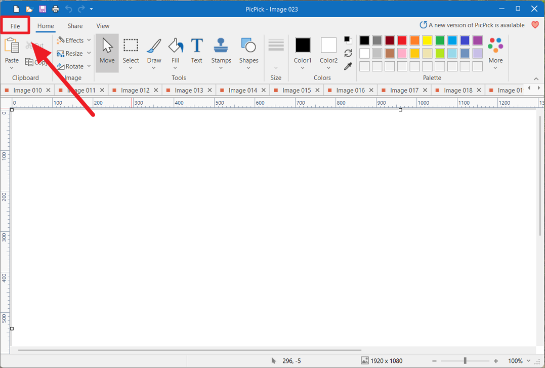
Task: Pick the yellow palette swatch
Action: pos(427,40)
